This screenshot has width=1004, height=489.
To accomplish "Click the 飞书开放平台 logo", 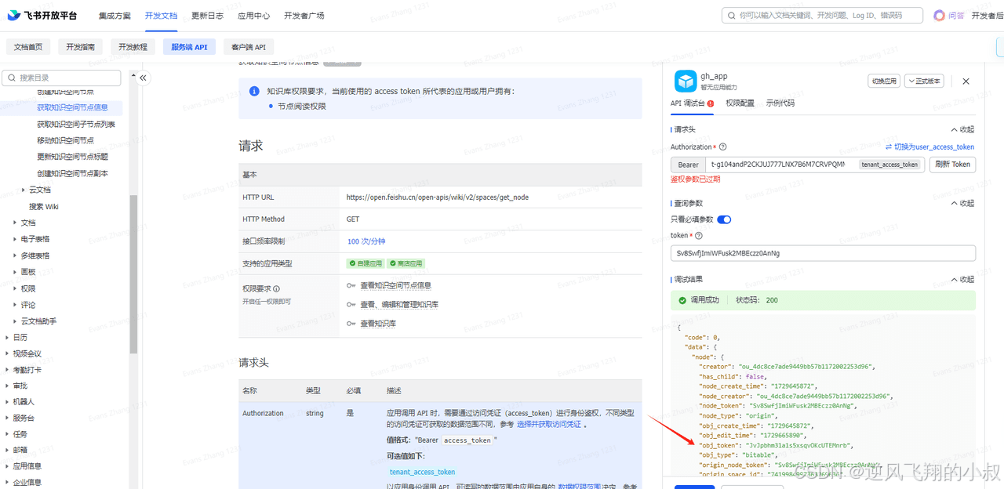I will pos(42,16).
